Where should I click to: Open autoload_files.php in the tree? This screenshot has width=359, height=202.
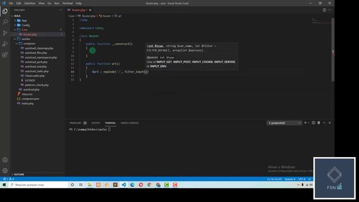click(36, 53)
